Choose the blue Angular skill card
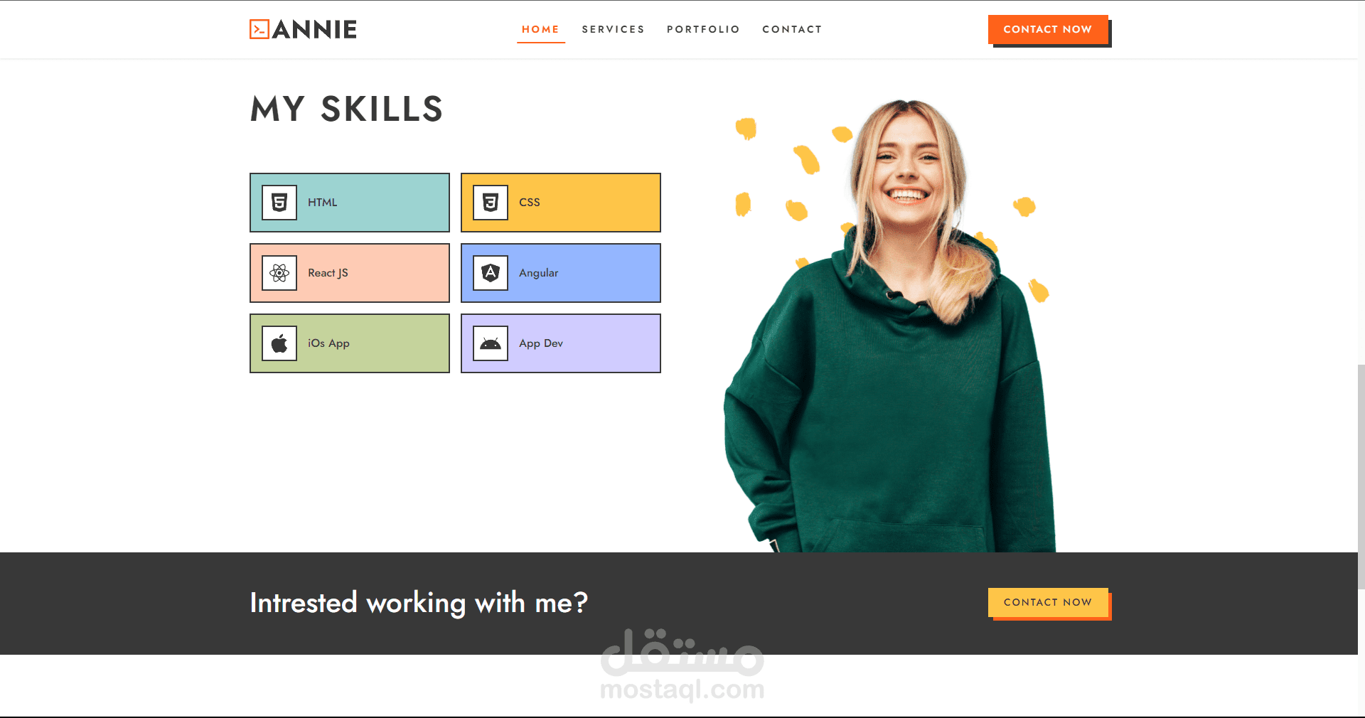Screen dimensions: 1365x718 561,273
